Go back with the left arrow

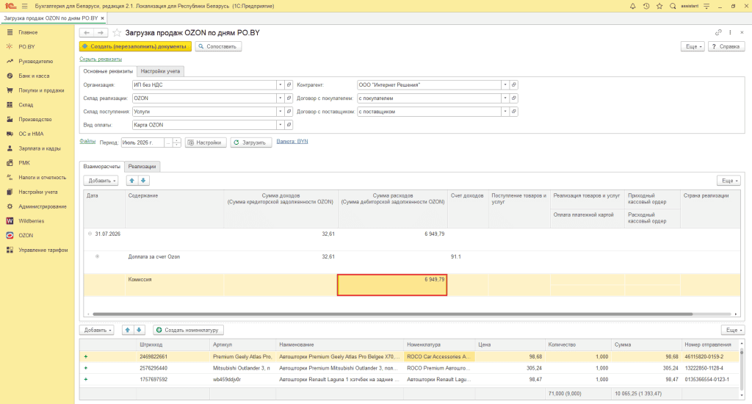[x=87, y=32]
